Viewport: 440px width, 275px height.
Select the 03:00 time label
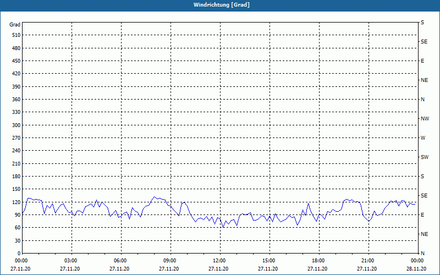(71, 261)
